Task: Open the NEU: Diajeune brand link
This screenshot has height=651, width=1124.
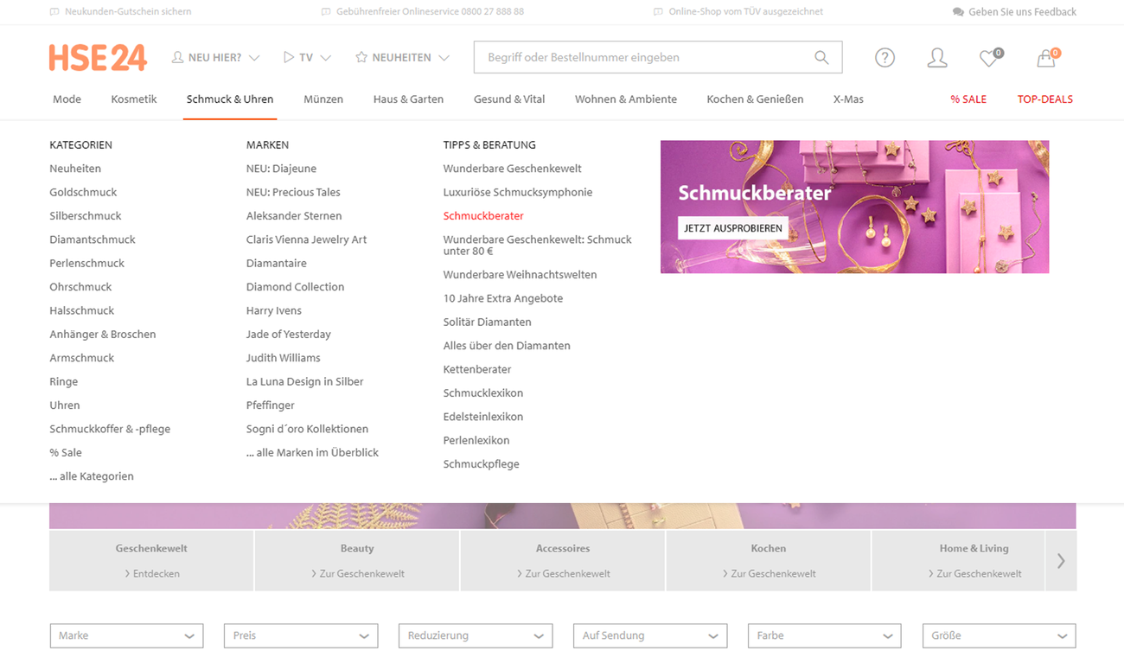Action: (281, 169)
